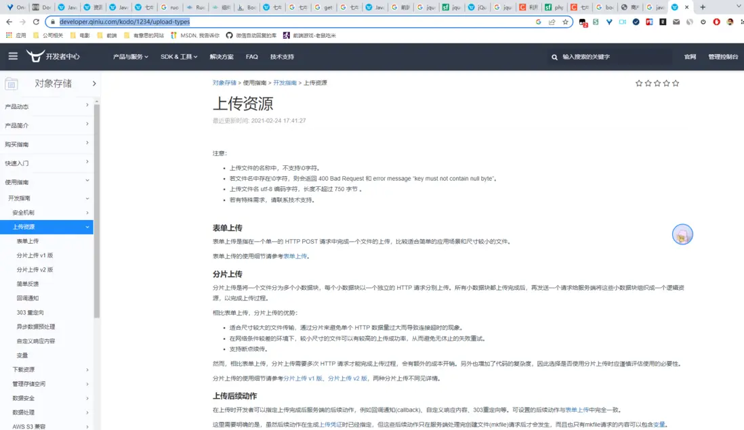Open 管理控制台 in the header
This screenshot has width=744, height=430.
click(723, 57)
